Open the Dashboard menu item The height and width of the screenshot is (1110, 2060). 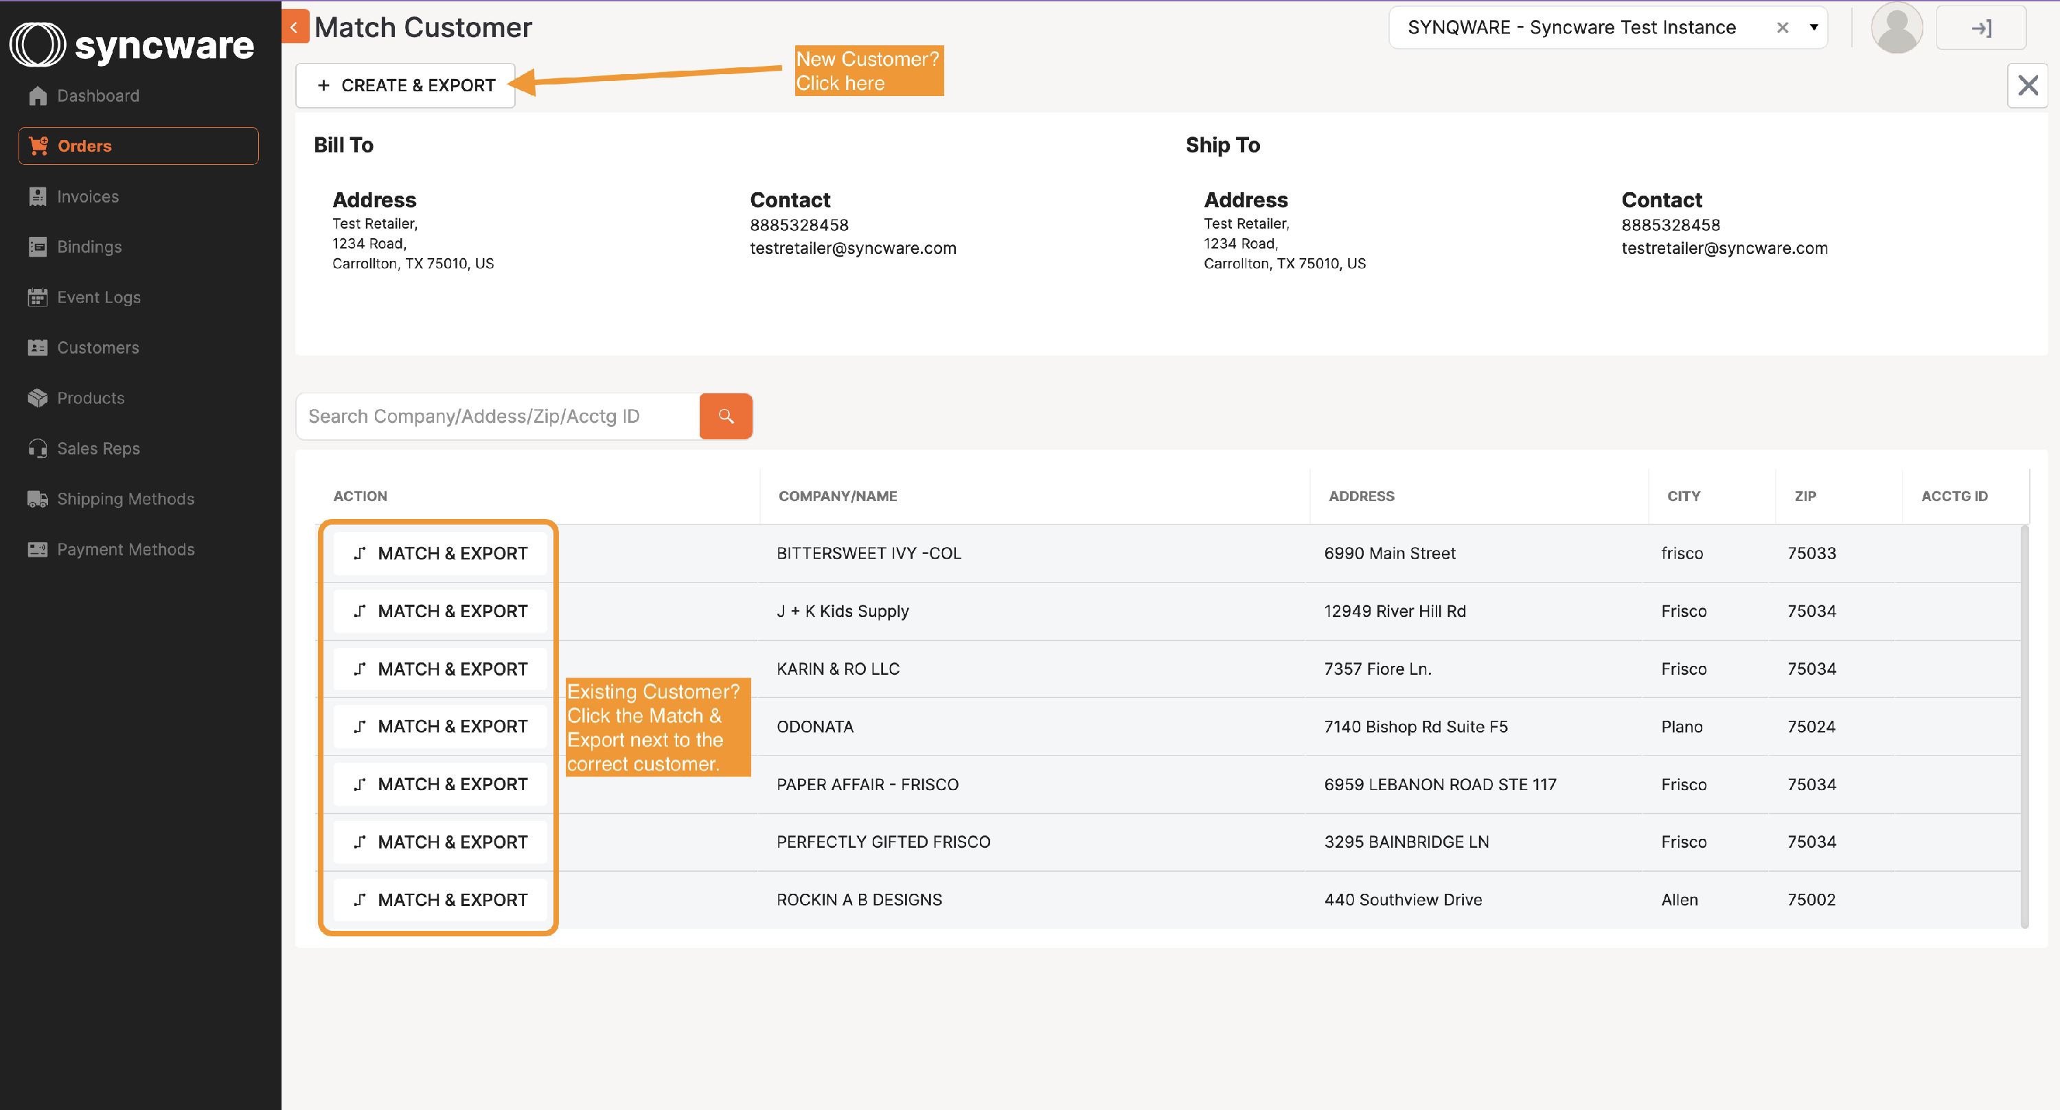pyautogui.click(x=98, y=96)
